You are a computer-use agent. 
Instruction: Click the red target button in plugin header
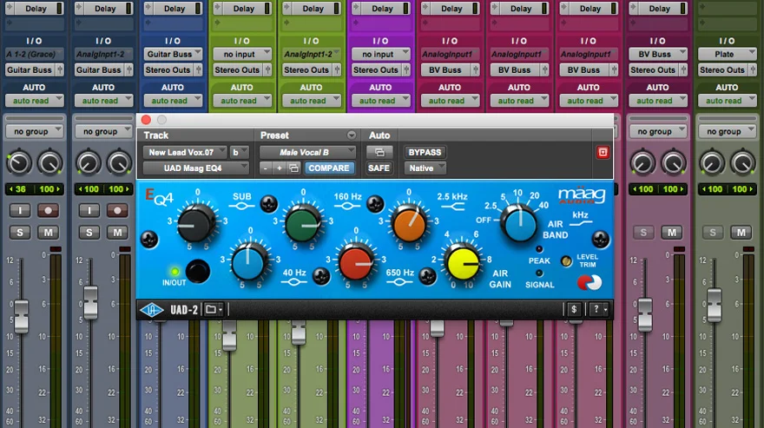(x=603, y=153)
